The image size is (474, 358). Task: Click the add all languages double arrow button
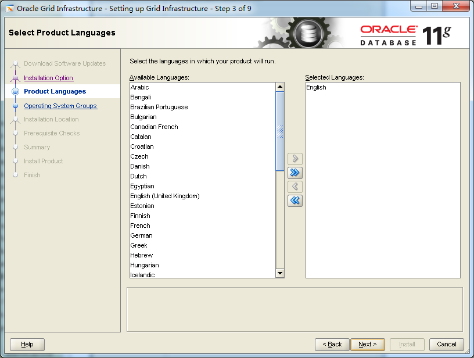(295, 173)
